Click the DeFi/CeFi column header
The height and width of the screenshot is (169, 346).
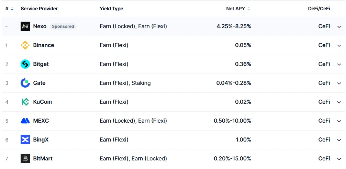tap(319, 9)
